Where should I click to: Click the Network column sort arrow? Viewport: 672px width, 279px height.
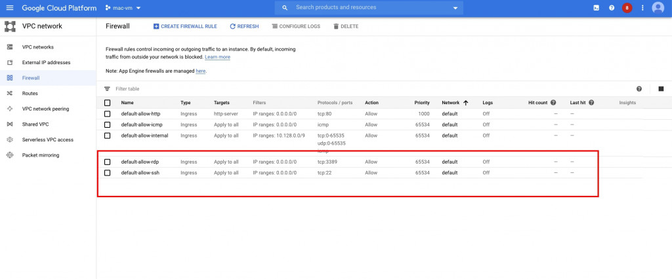click(465, 103)
